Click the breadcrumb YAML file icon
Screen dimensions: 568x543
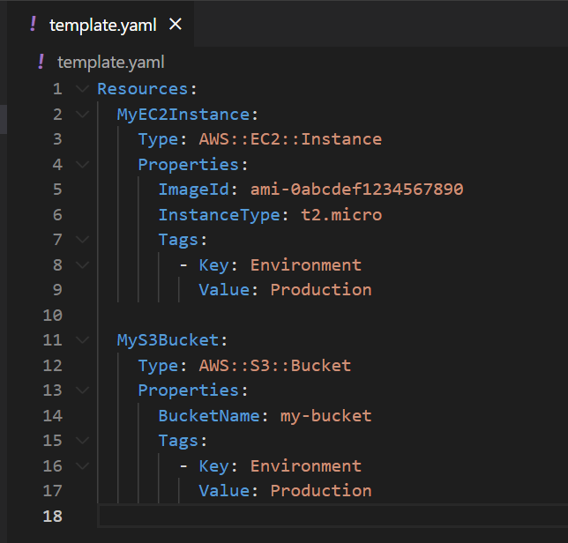tap(41, 62)
